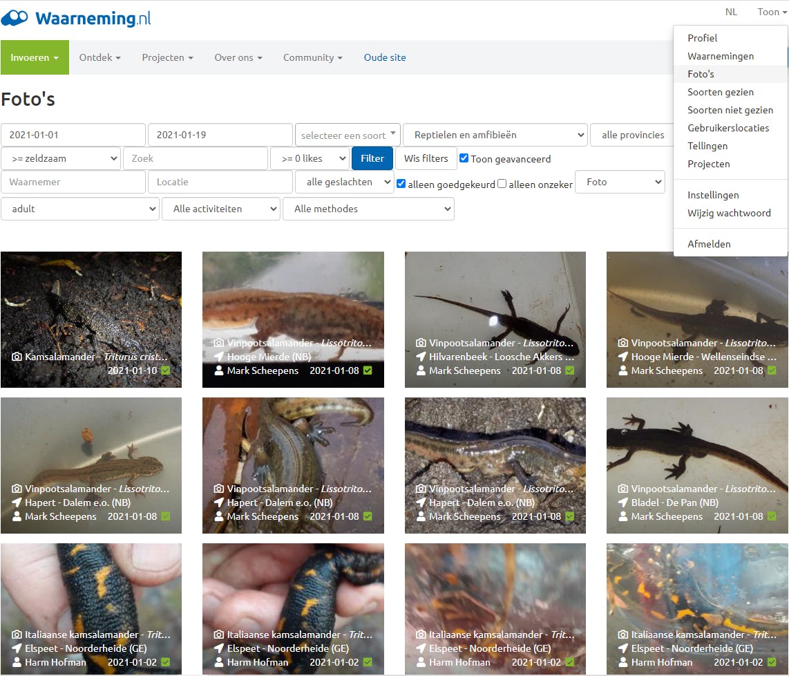Click location arrow icon beside Bladel - De Pan (NB)
Viewport: 789px width, 676px height.
[623, 503]
